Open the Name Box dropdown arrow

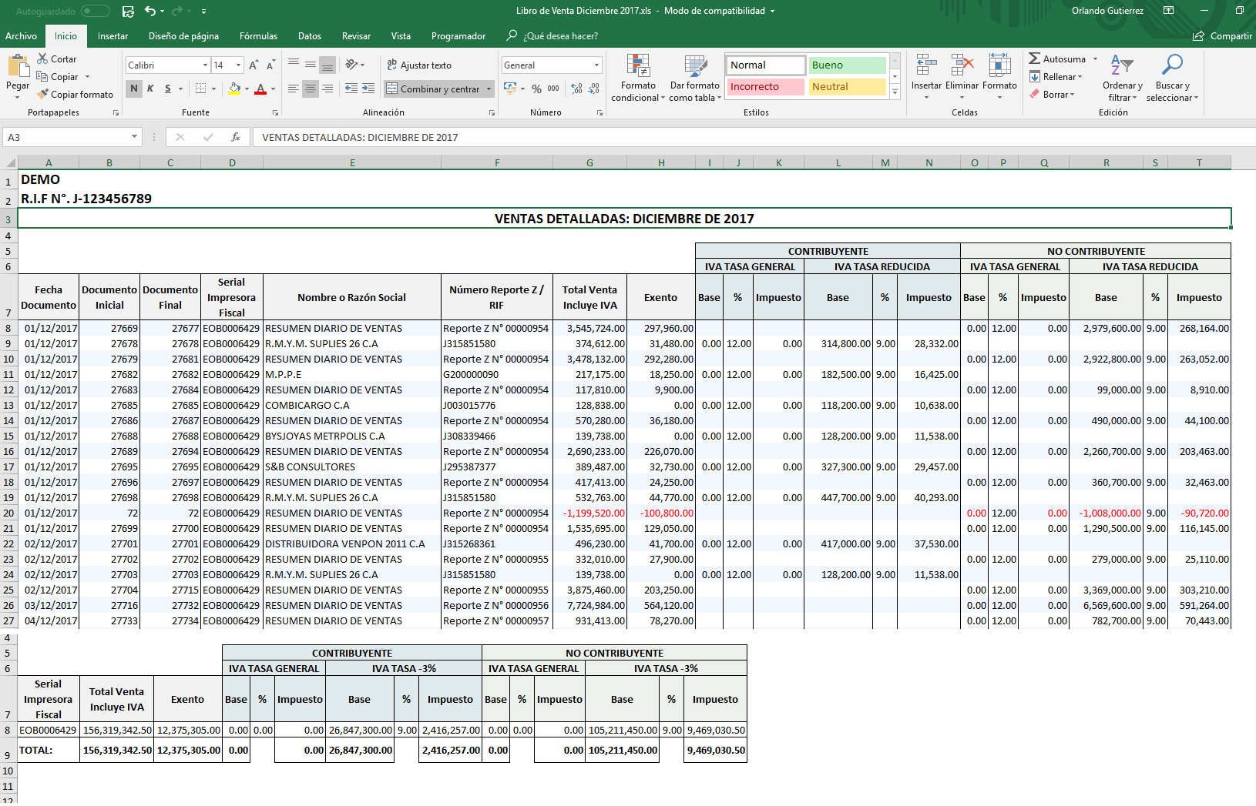point(134,137)
